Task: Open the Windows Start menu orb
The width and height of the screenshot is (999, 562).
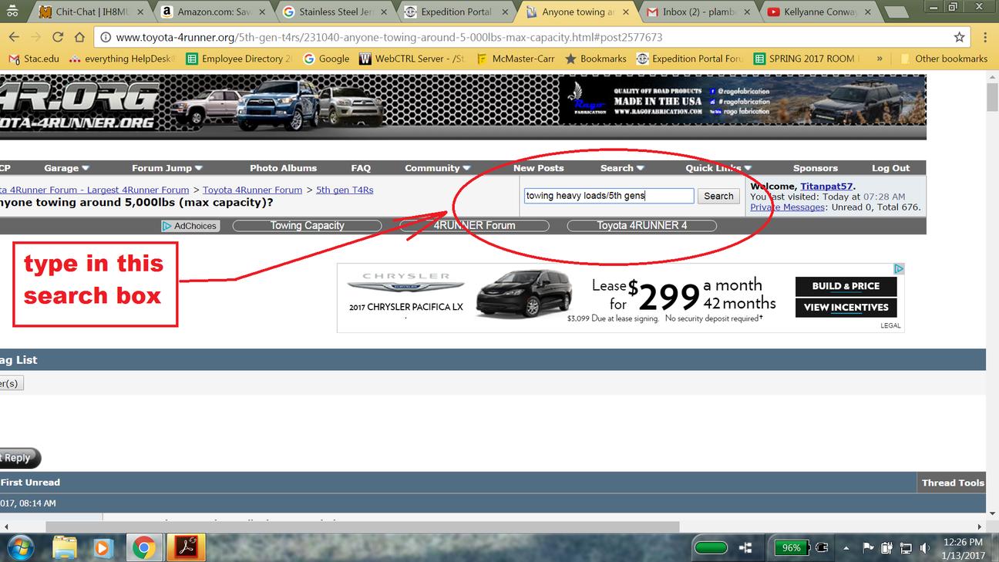Action: 21,547
